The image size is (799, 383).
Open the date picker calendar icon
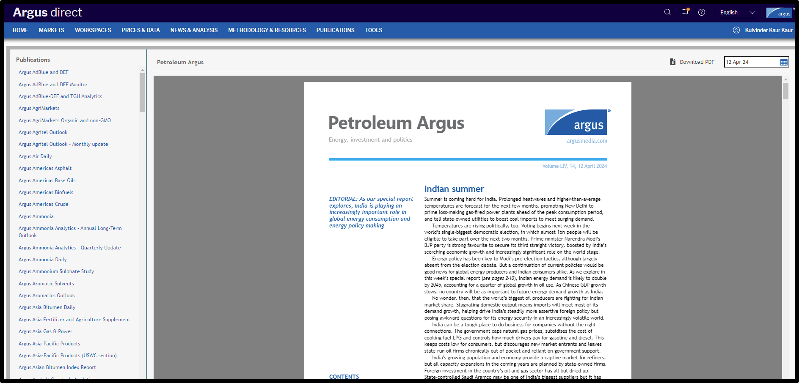(x=784, y=62)
